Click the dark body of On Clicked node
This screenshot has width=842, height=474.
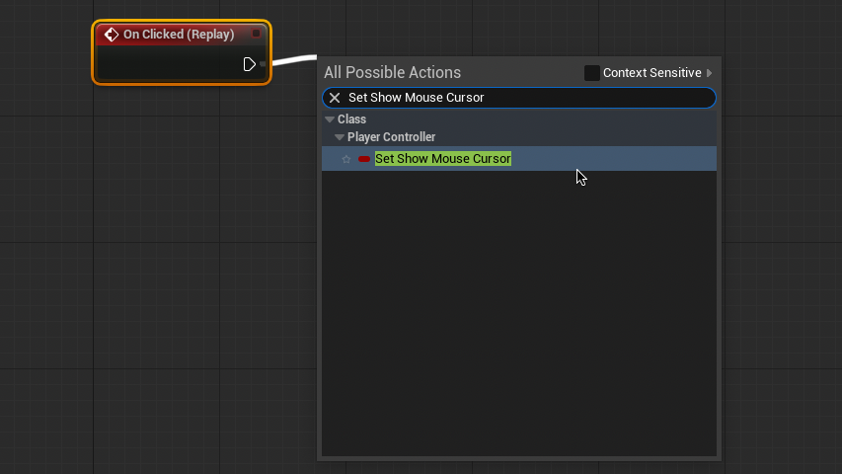coord(168,64)
